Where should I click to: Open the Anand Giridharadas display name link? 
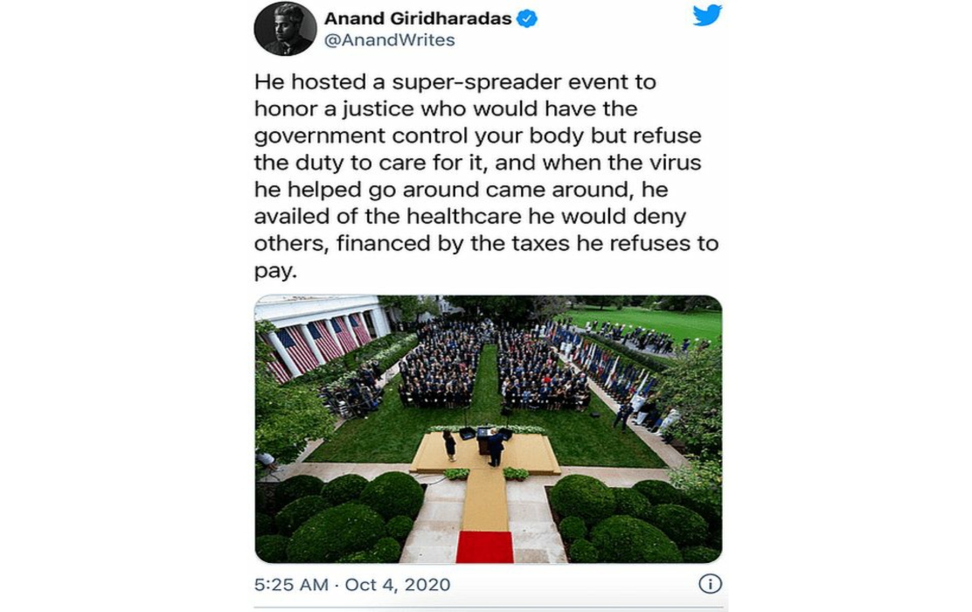(x=418, y=18)
